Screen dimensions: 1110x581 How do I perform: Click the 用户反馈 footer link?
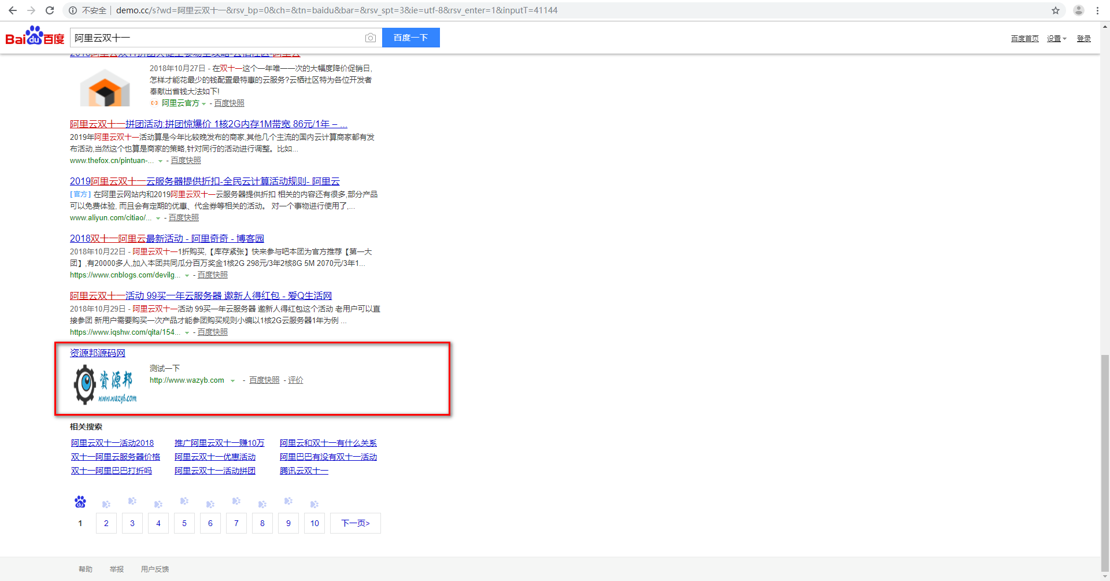pos(155,569)
